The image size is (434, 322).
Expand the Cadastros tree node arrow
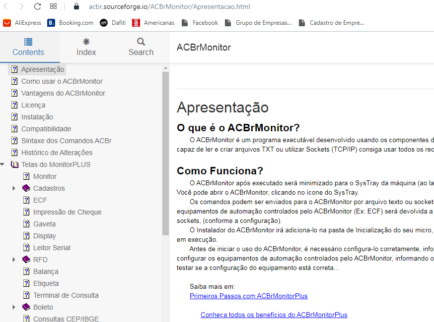(x=14, y=188)
